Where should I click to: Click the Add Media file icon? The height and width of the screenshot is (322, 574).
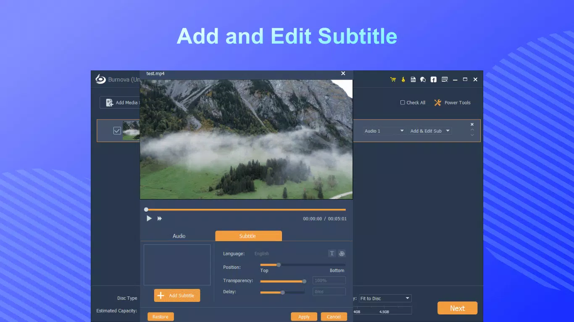(109, 103)
